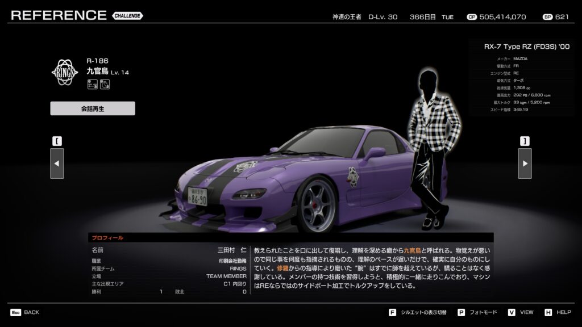Toggle silhouette display with the F prompt

pyautogui.click(x=393, y=312)
